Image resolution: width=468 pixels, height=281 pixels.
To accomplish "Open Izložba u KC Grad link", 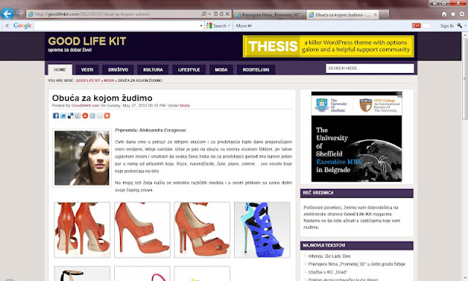I will click(328, 272).
